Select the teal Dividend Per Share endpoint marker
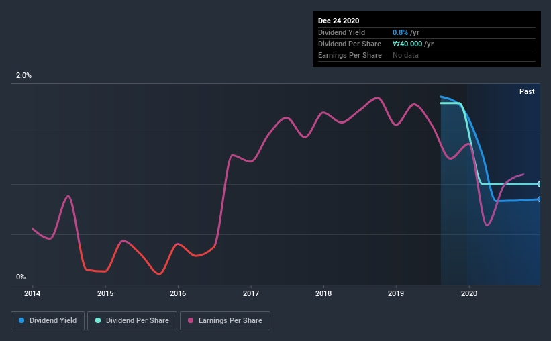The image size is (551, 341). (x=539, y=183)
